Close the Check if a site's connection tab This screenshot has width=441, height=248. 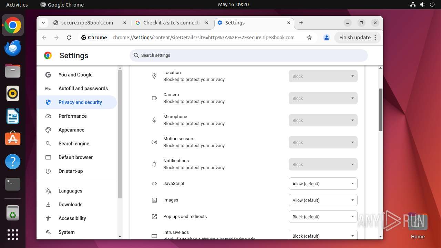(x=207, y=23)
